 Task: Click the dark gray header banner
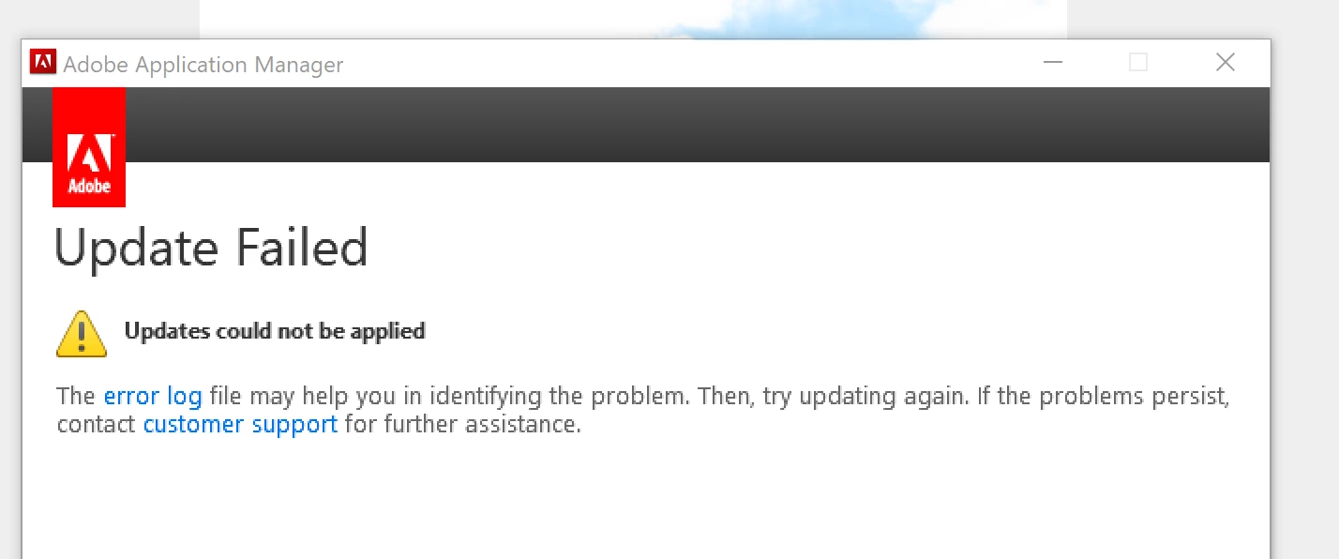pyautogui.click(x=698, y=125)
